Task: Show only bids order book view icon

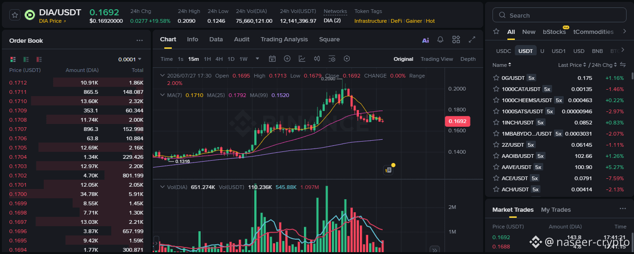Action: 26,59
